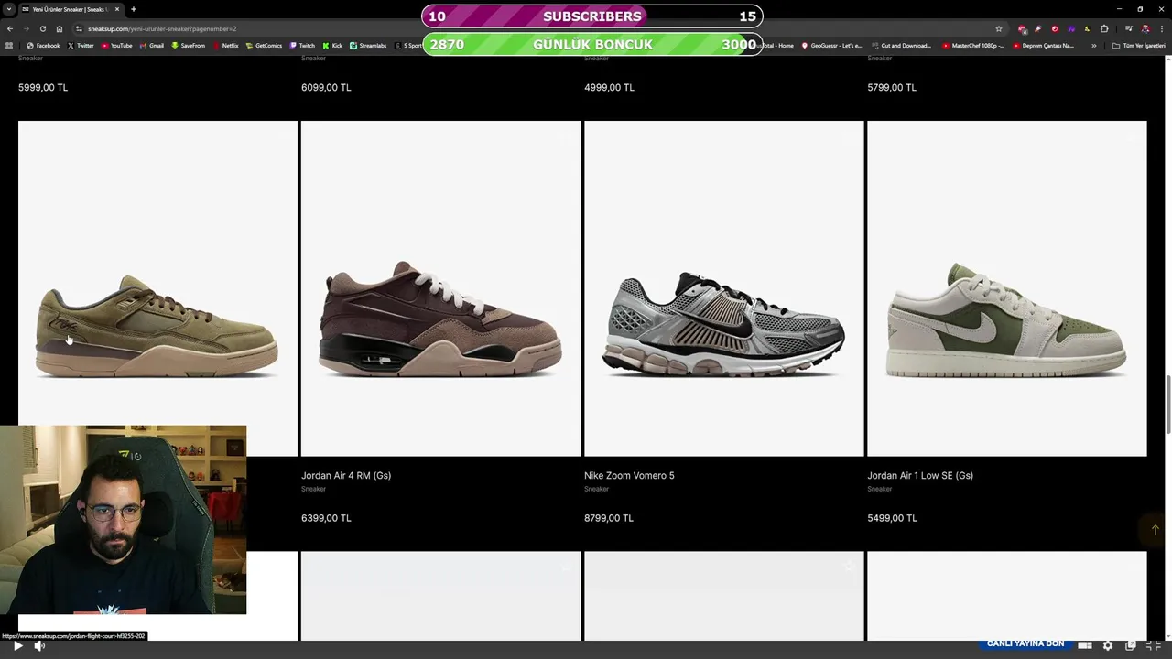Close the Yeni Ürünler Sneaker tab
1172x659 pixels.
(x=117, y=9)
